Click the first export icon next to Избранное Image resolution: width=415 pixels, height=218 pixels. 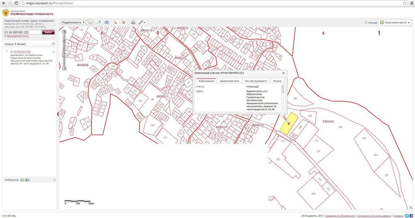(22, 180)
